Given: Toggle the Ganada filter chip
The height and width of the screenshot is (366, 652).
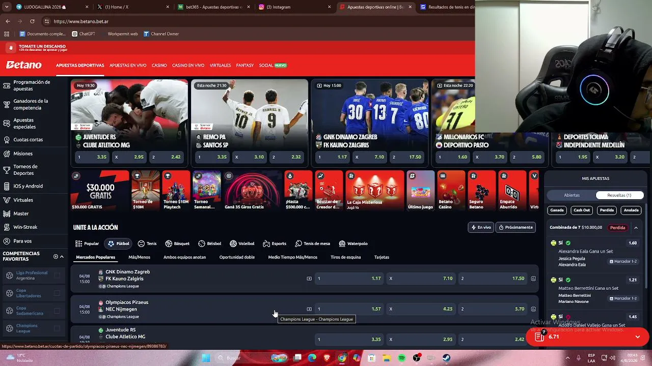Looking at the screenshot, I should point(557,210).
